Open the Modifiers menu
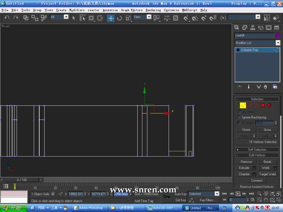Image resolution: width=283 pixels, height=212 pixels. [x=77, y=10]
